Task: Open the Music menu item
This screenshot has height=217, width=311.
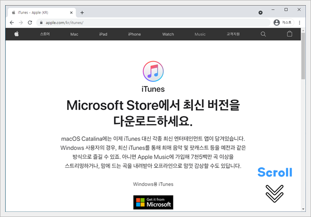Action: pyautogui.click(x=200, y=34)
